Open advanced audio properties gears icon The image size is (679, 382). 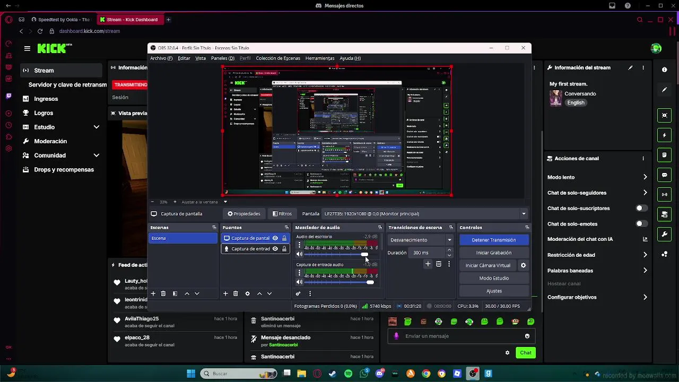[298, 293]
